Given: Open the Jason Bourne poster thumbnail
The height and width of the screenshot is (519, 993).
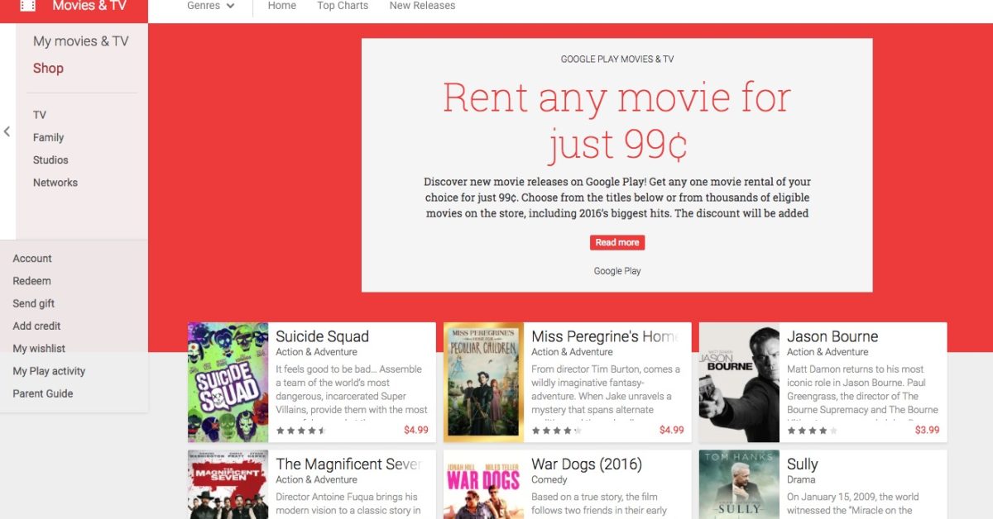Looking at the screenshot, I should [x=739, y=382].
